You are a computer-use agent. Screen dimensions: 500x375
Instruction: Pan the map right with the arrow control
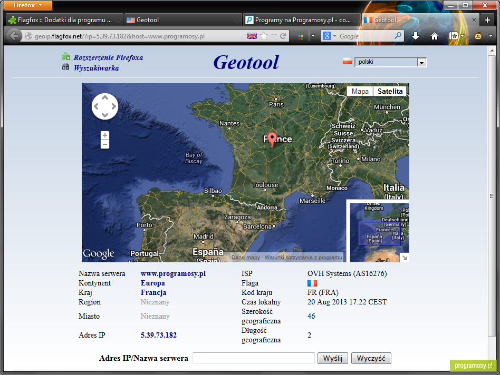(x=113, y=106)
